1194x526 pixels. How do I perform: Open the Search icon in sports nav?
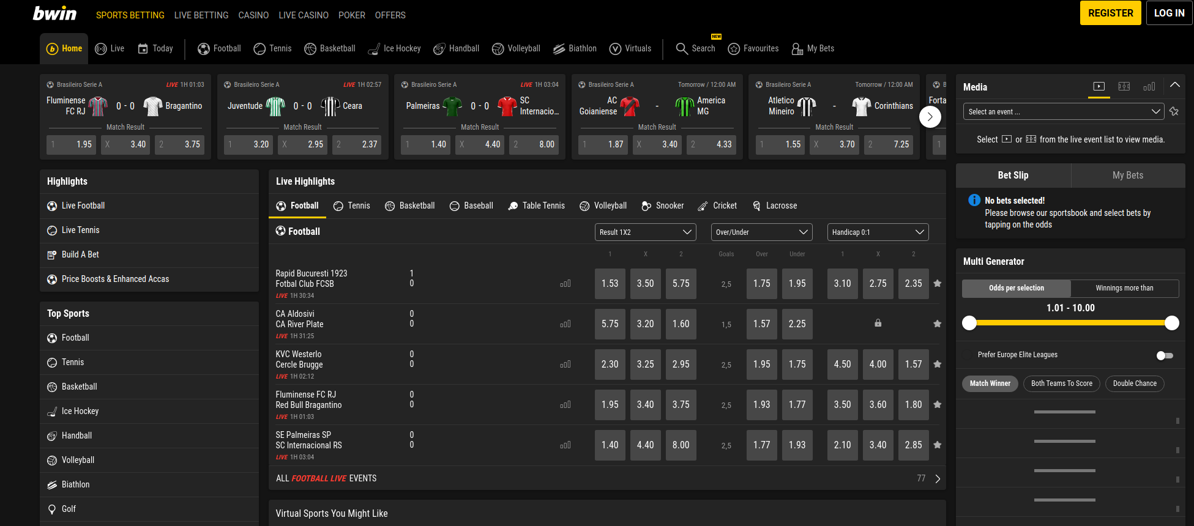tap(681, 48)
